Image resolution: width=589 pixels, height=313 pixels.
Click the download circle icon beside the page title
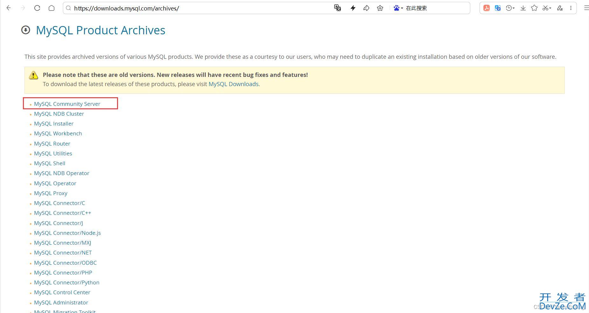pos(25,30)
